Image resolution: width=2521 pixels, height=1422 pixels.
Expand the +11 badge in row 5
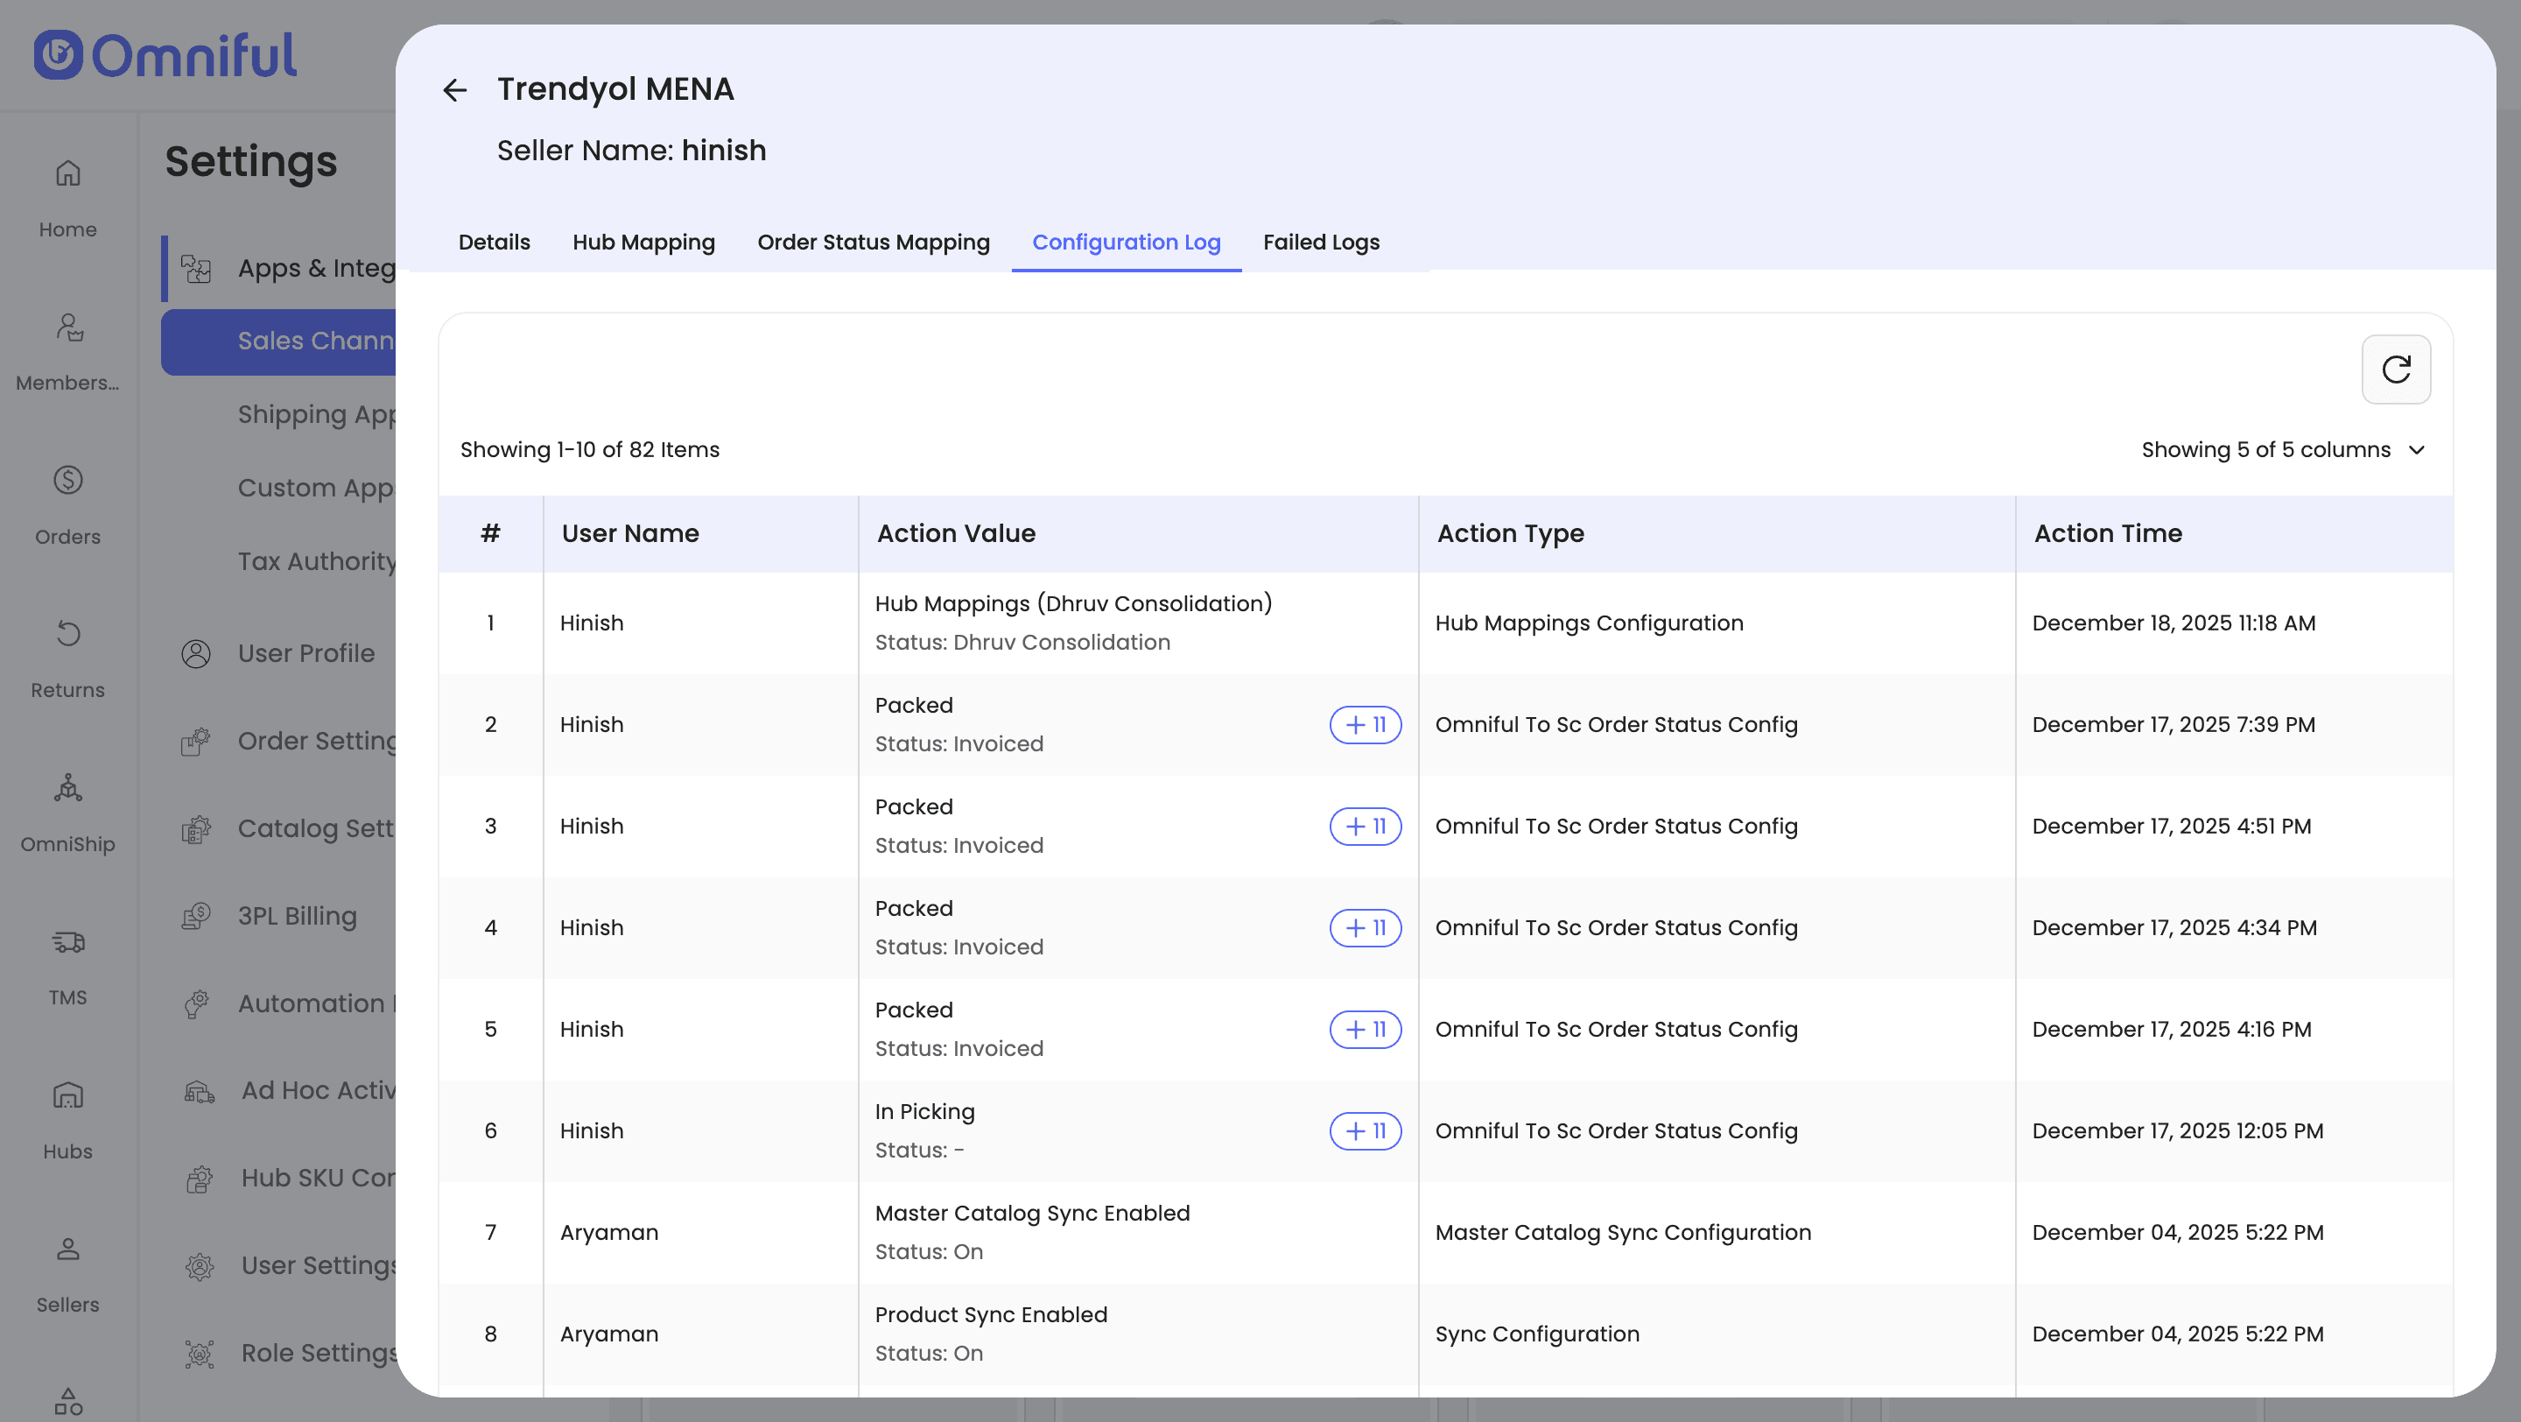click(x=1365, y=1029)
